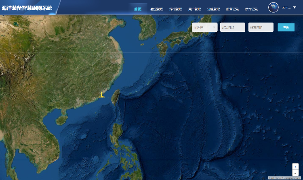Click the yellow buoy marker on the map
This screenshot has height=180, width=303.
102,95
